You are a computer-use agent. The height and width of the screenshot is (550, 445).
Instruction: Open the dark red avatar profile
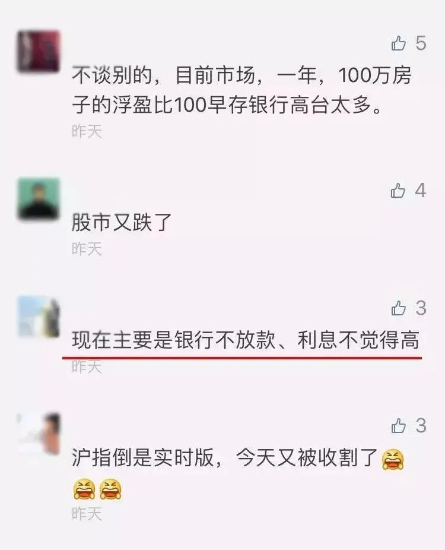pyautogui.click(x=39, y=52)
